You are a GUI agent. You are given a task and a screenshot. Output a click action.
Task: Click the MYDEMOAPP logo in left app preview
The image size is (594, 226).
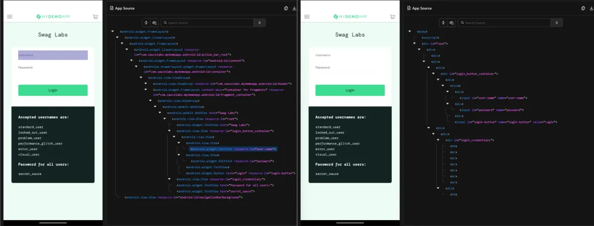(x=53, y=16)
